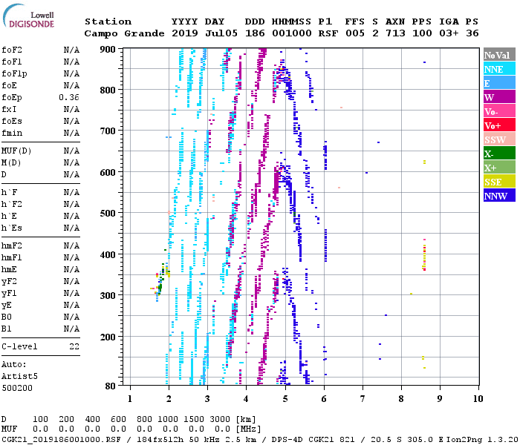The image size is (520, 445).
Task: Click the fmin parameter label
Action: (x=12, y=133)
